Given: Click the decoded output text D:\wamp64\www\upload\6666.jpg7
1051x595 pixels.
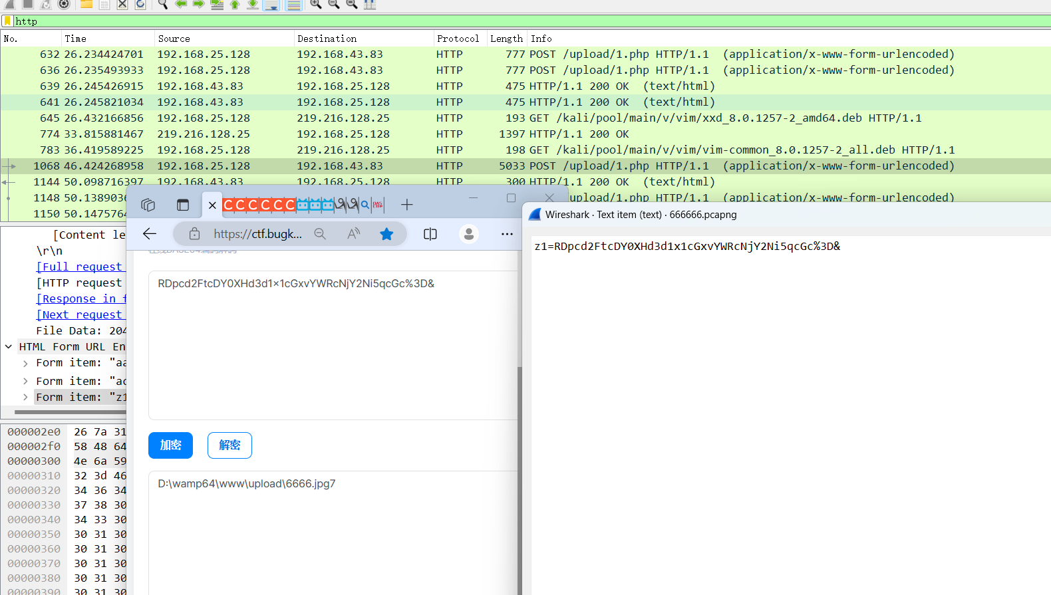Looking at the screenshot, I should [247, 483].
